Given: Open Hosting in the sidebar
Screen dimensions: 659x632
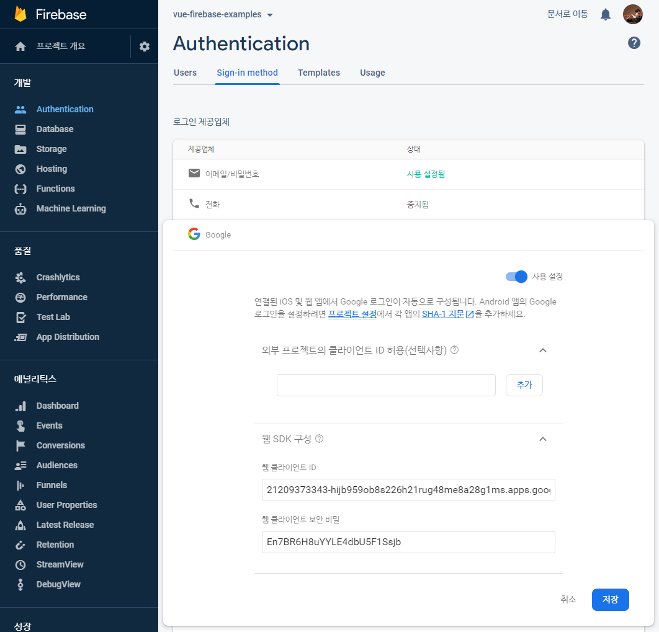Looking at the screenshot, I should (52, 169).
